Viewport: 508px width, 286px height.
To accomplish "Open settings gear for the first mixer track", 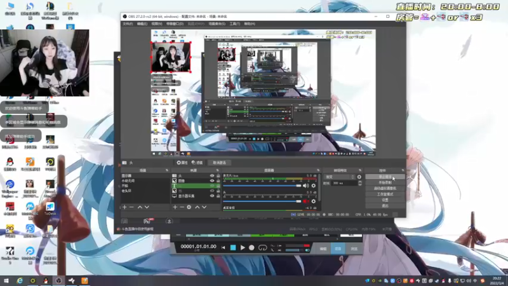I will pos(313,186).
